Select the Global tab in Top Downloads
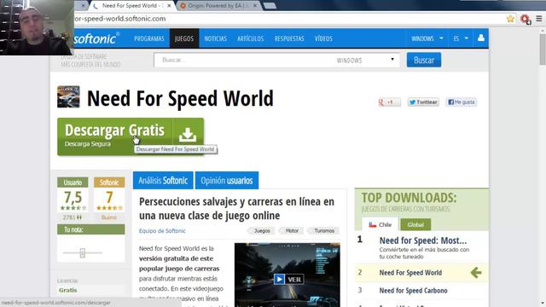The image size is (546, 307). [415, 224]
